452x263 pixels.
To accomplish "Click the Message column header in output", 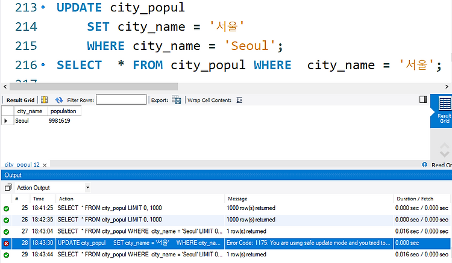I will (237, 199).
